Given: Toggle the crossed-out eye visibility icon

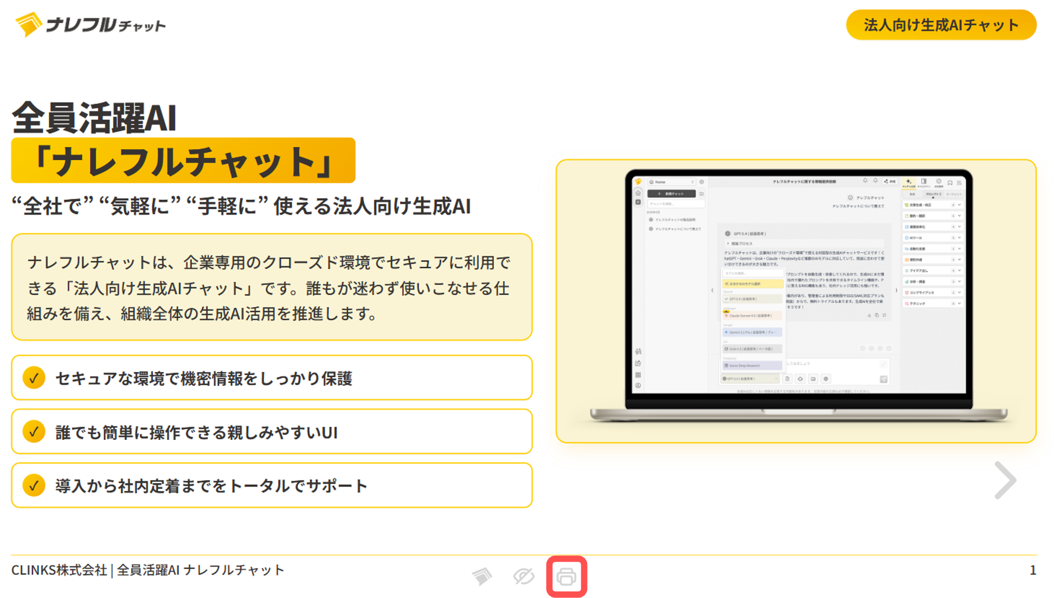Looking at the screenshot, I should coord(524,576).
